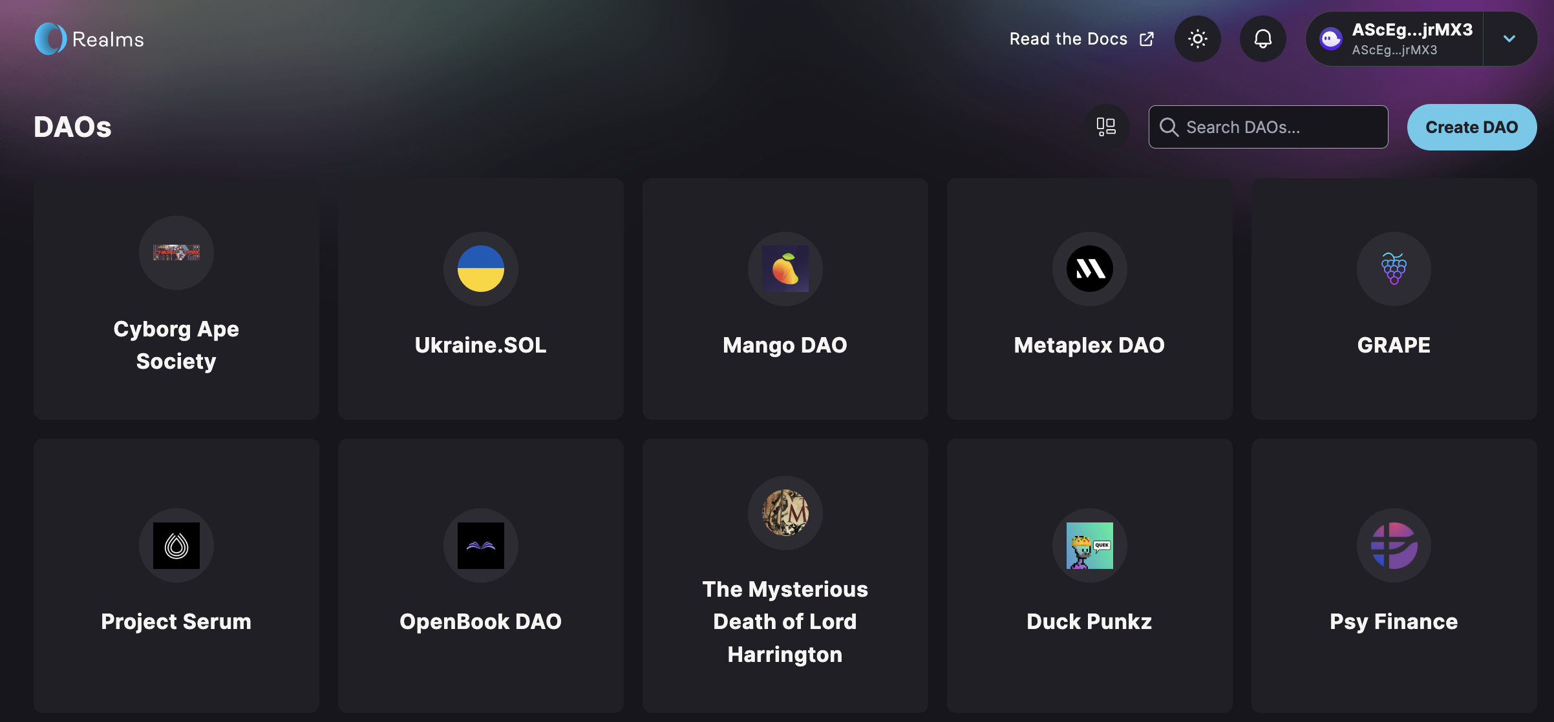Open the Ukraine.SOL DAO title
Image resolution: width=1554 pixels, height=722 pixels.
[x=480, y=345]
